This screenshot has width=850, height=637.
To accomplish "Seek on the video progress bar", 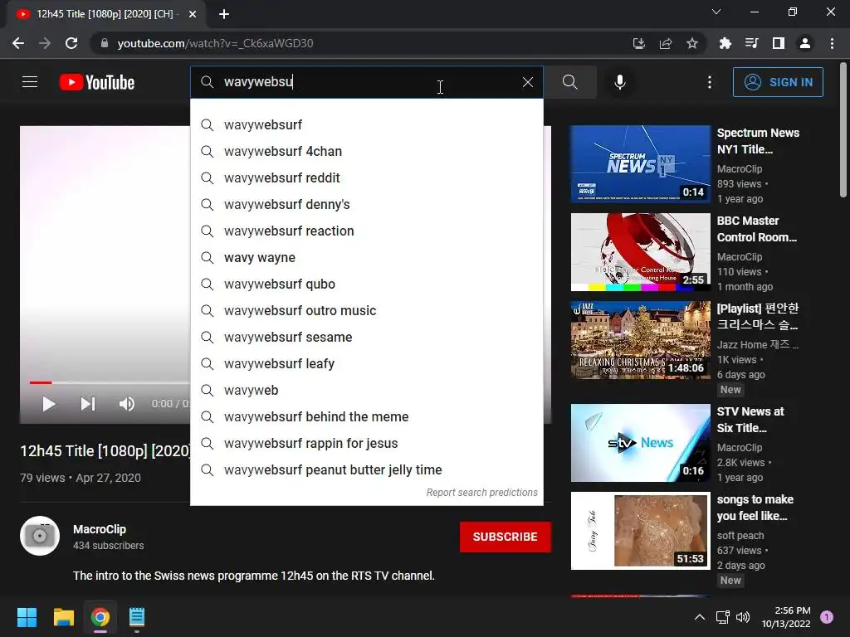I will point(110,382).
